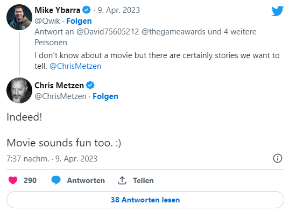The height and width of the screenshot is (211, 289).
Task: Open the Chris Metzen display name
Action: click(59, 86)
